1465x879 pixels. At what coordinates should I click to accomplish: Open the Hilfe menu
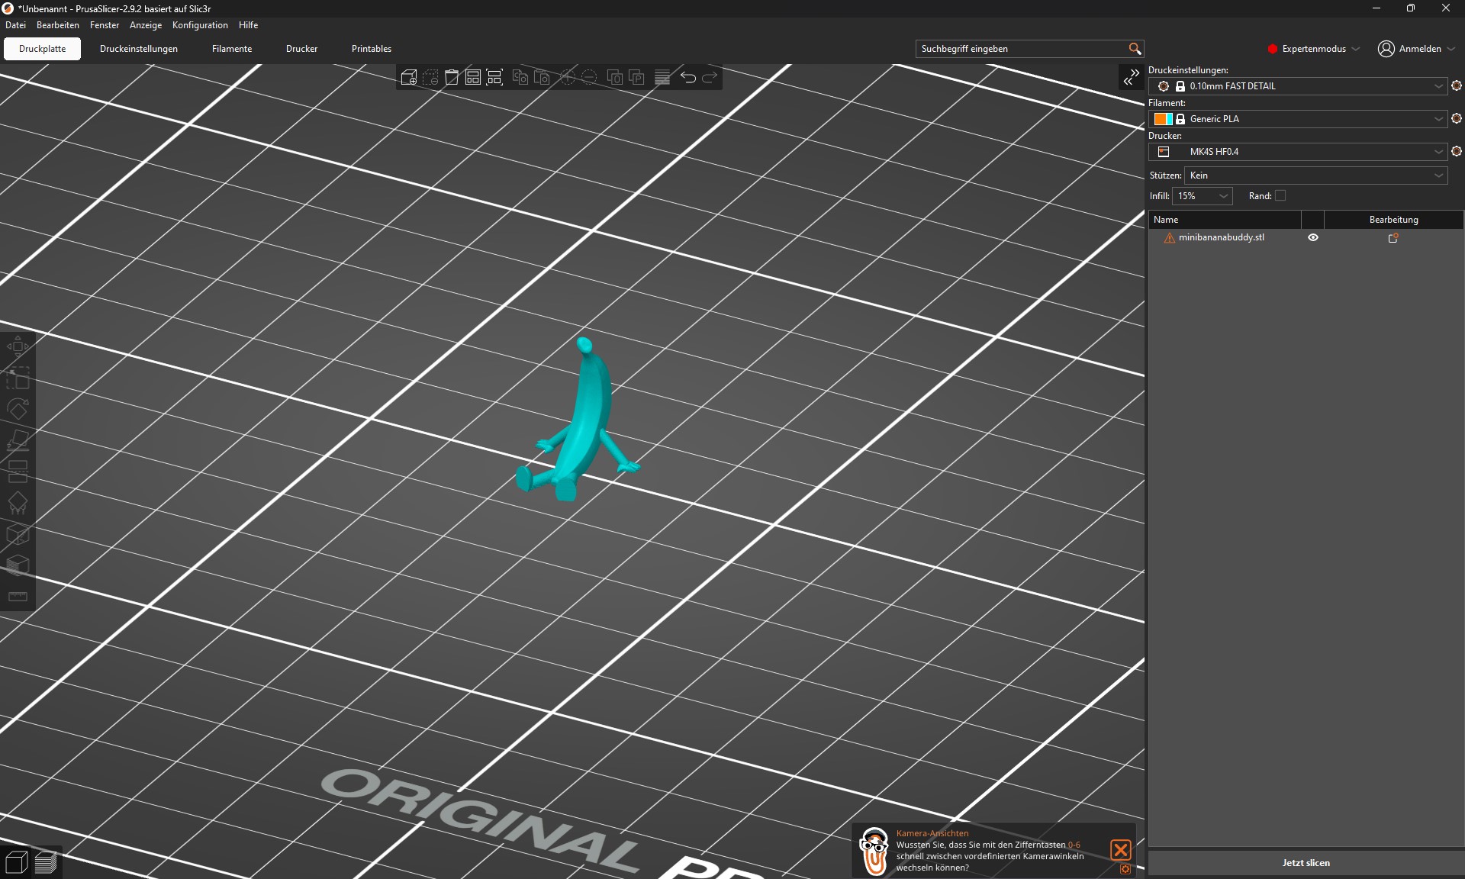[249, 25]
